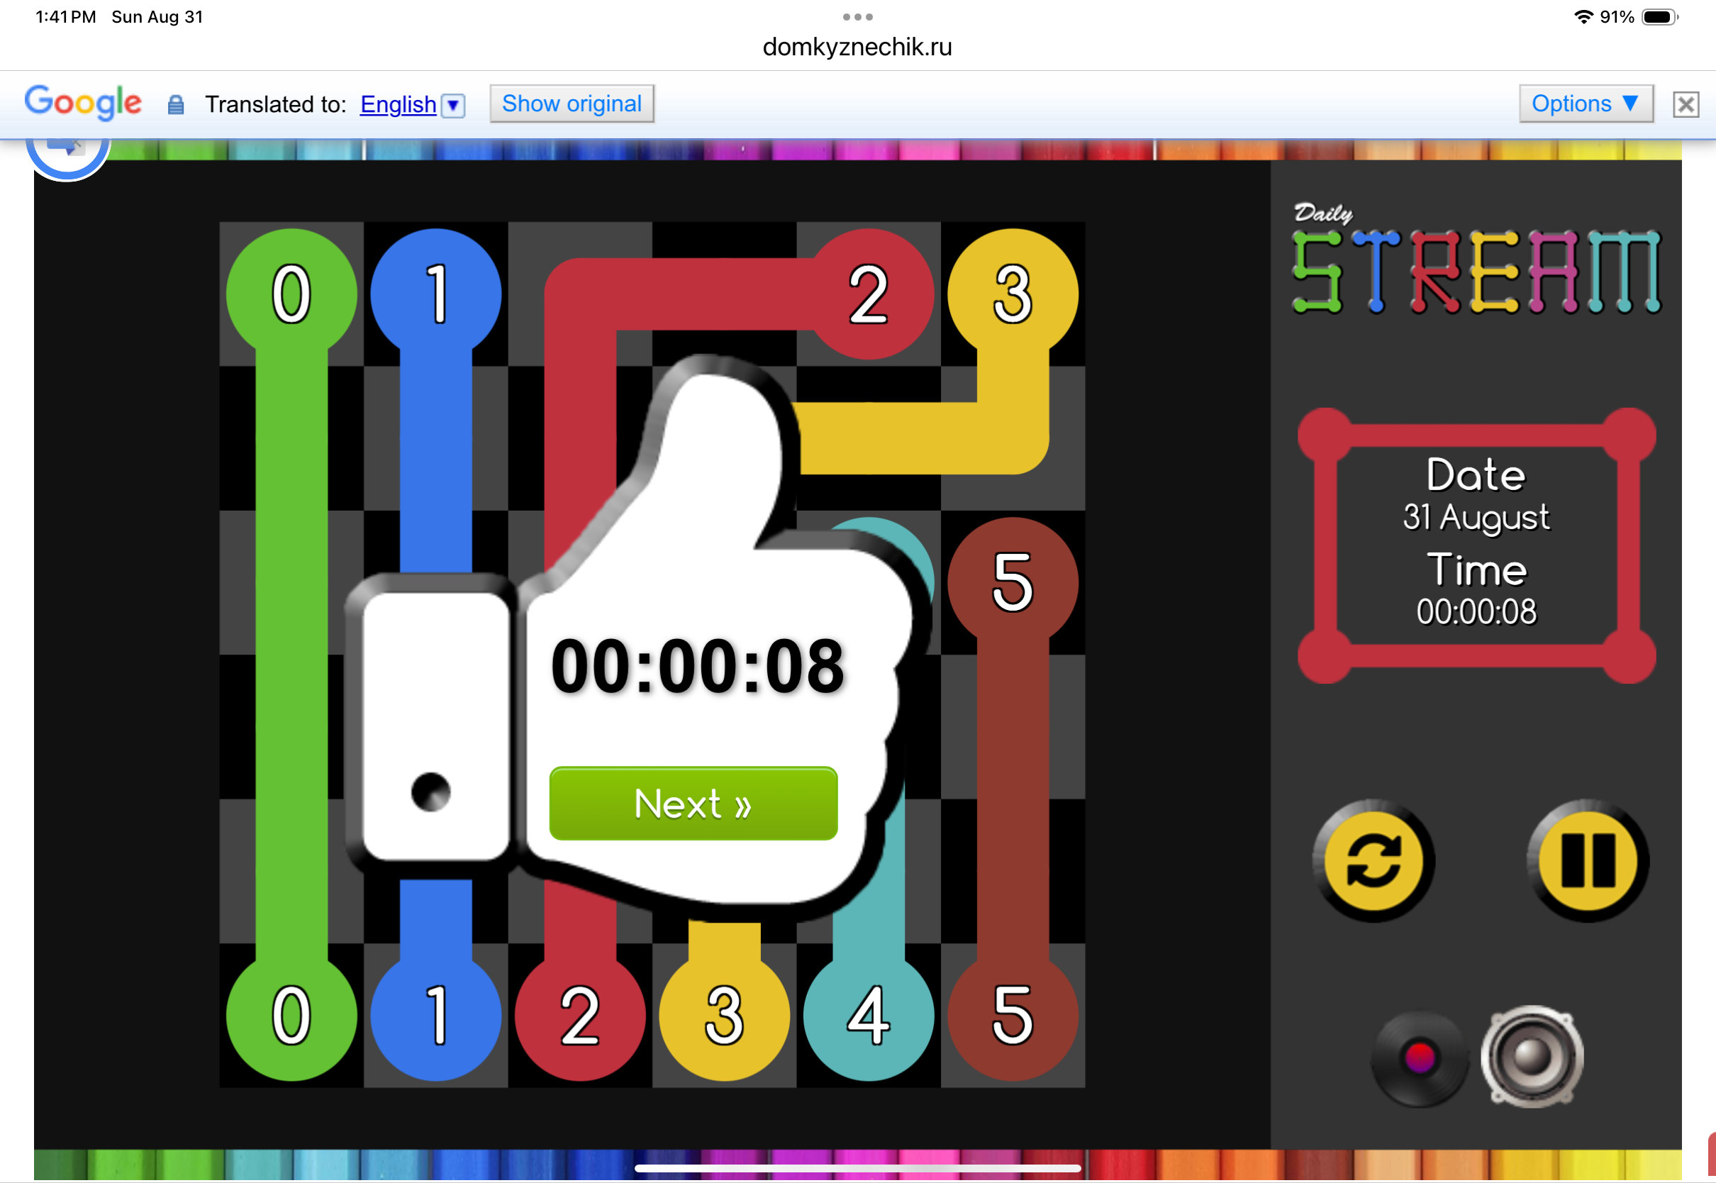The width and height of the screenshot is (1716, 1183).
Task: Select the bottom blue 1 node
Action: [435, 1016]
